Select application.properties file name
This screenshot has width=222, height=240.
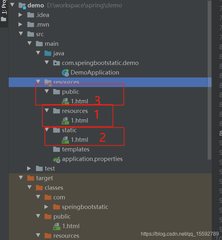(x=92, y=159)
